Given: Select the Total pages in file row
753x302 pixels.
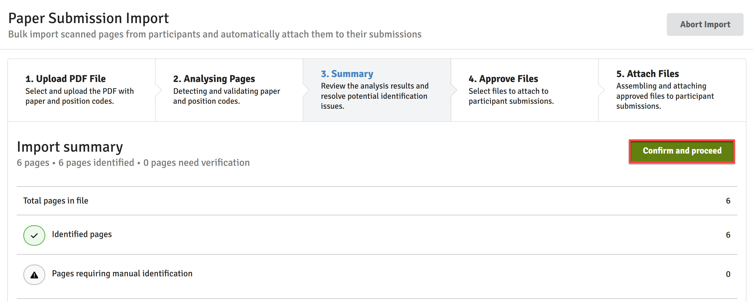Looking at the screenshot, I should coord(377,201).
